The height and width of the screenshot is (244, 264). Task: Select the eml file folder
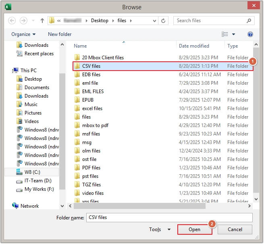pos(163,83)
